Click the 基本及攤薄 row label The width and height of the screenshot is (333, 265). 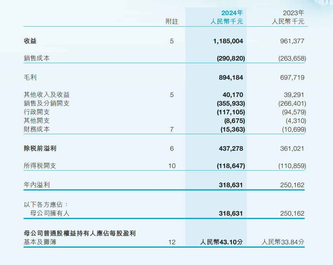[40, 242]
